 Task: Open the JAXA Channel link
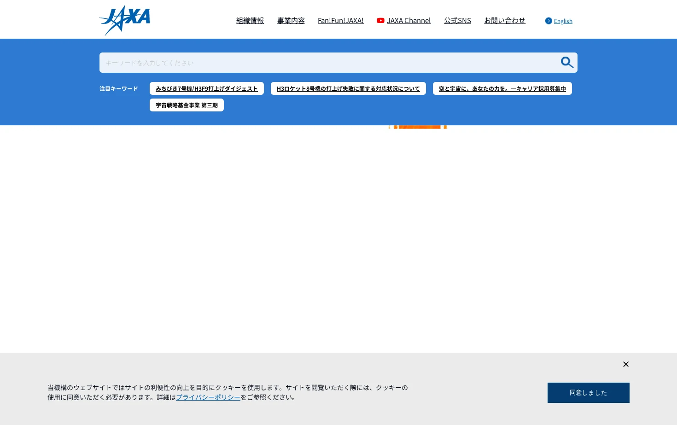coord(409,20)
